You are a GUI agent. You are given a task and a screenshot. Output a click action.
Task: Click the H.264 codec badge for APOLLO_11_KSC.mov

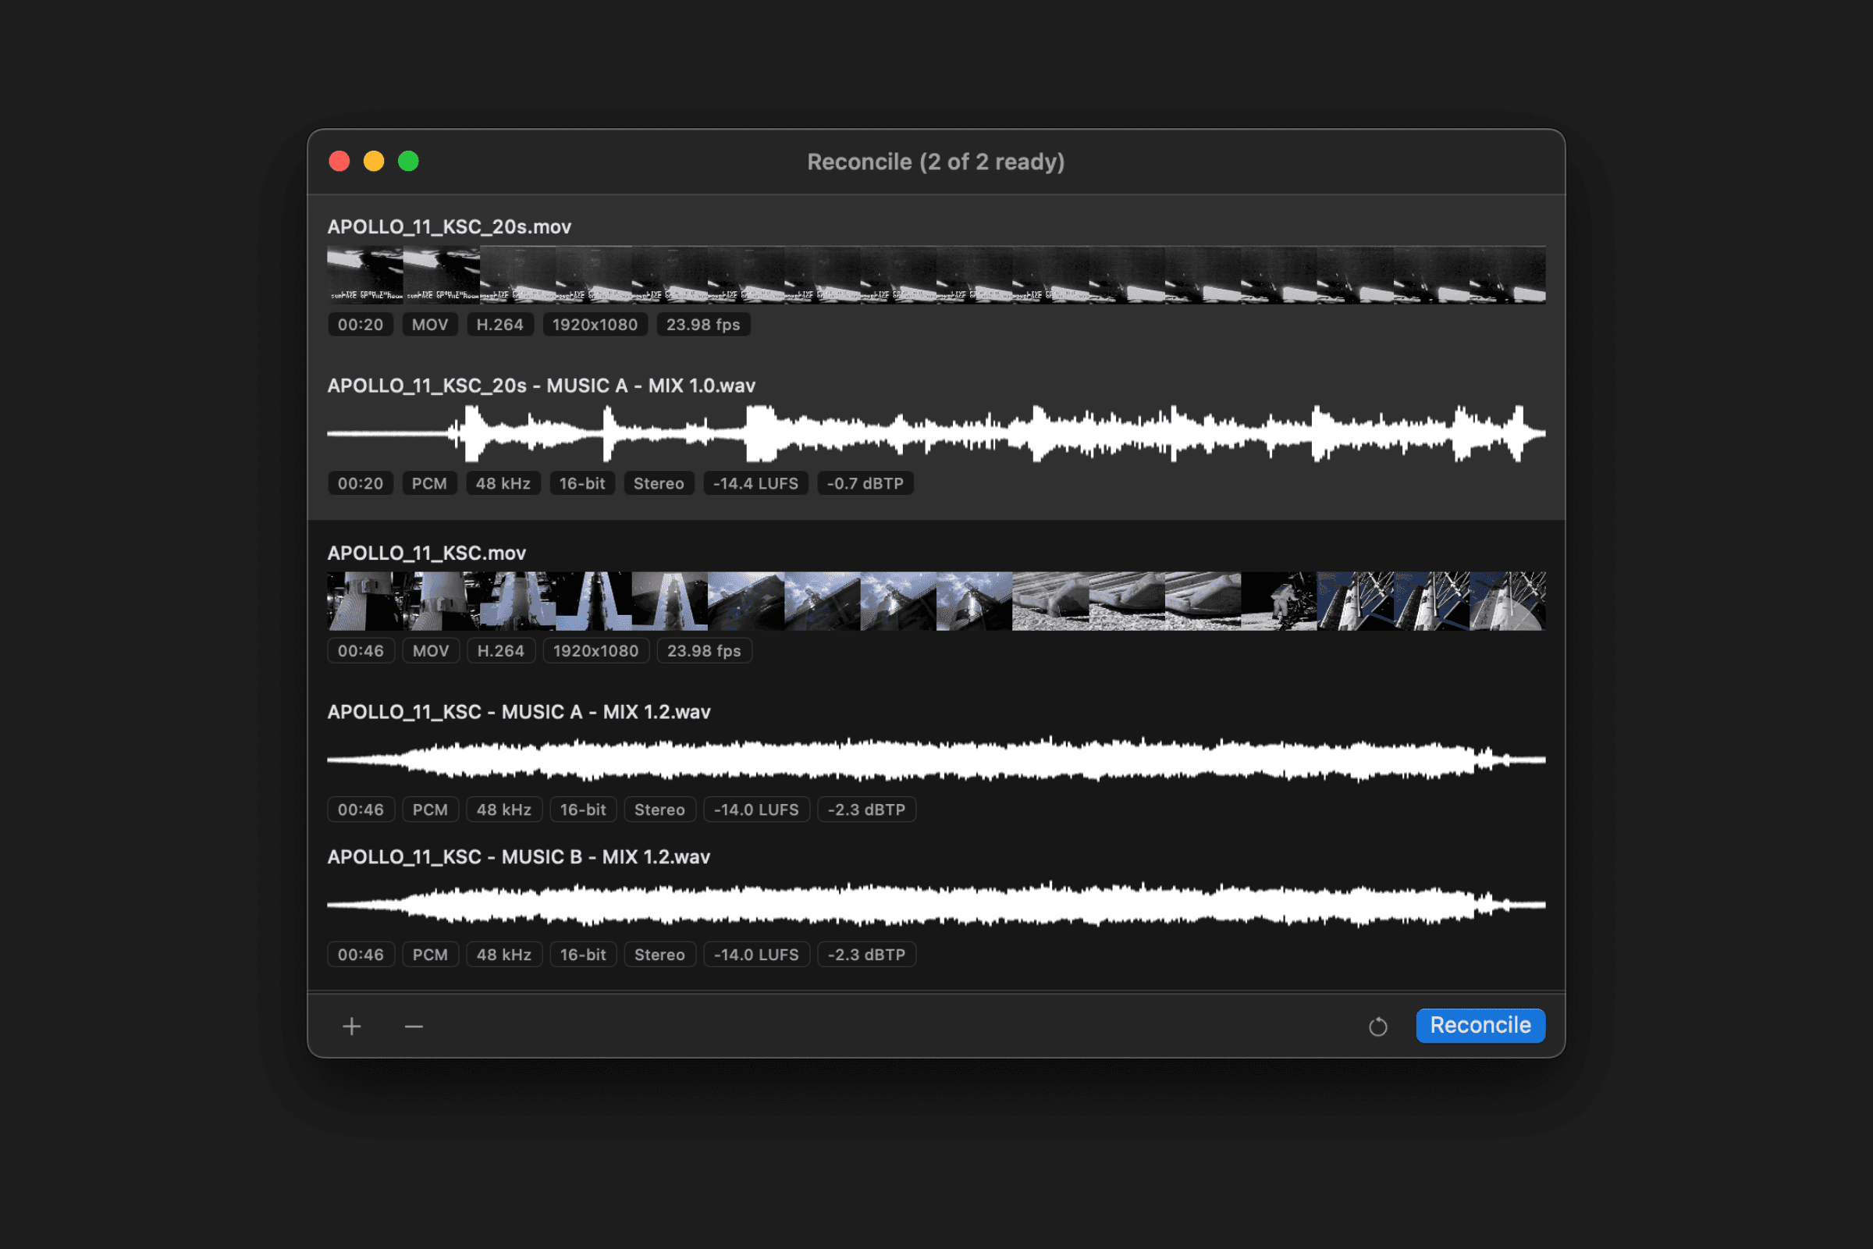[x=500, y=651]
